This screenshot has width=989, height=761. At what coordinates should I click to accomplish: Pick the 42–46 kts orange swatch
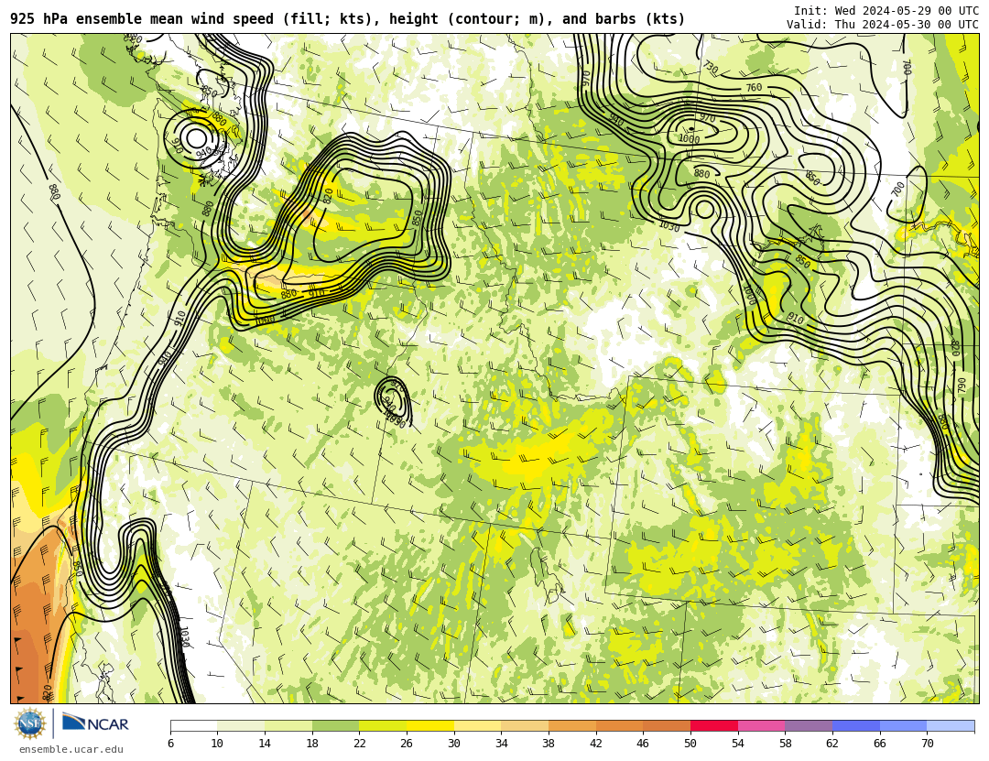[619, 725]
